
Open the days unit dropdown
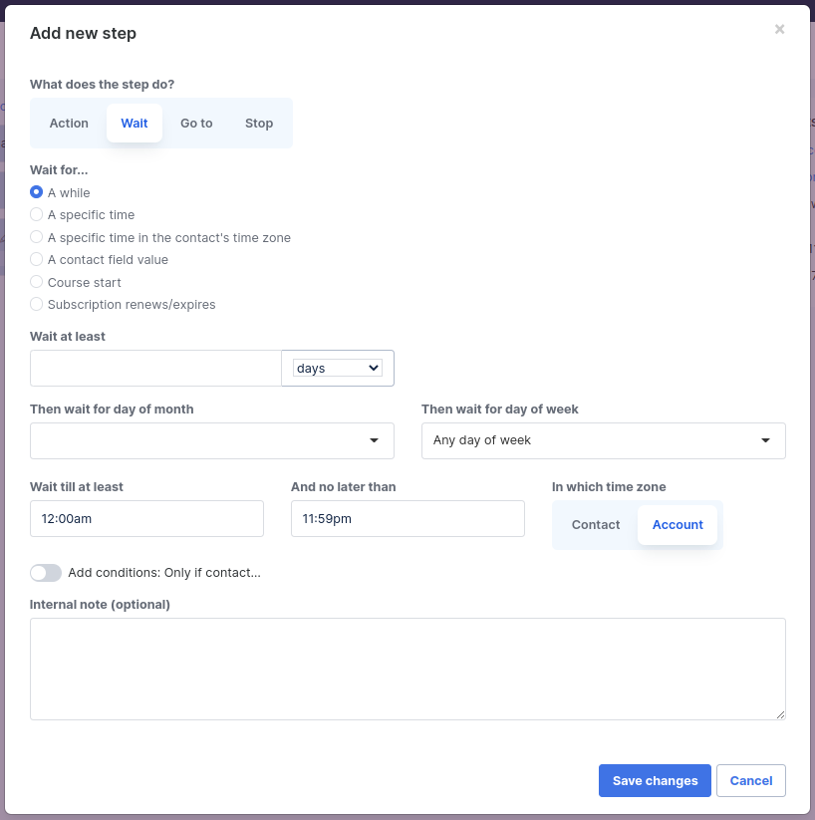pos(338,369)
